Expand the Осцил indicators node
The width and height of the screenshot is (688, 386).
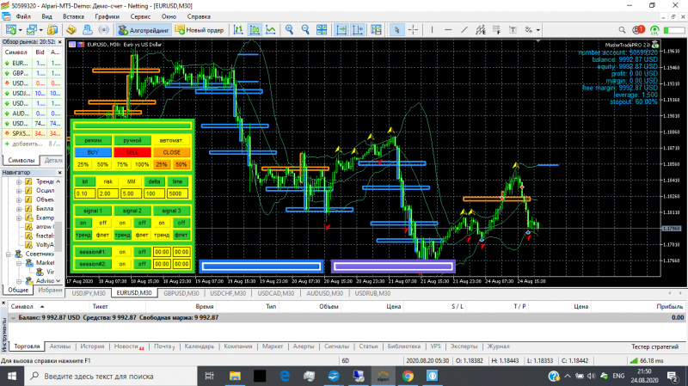(x=19, y=190)
